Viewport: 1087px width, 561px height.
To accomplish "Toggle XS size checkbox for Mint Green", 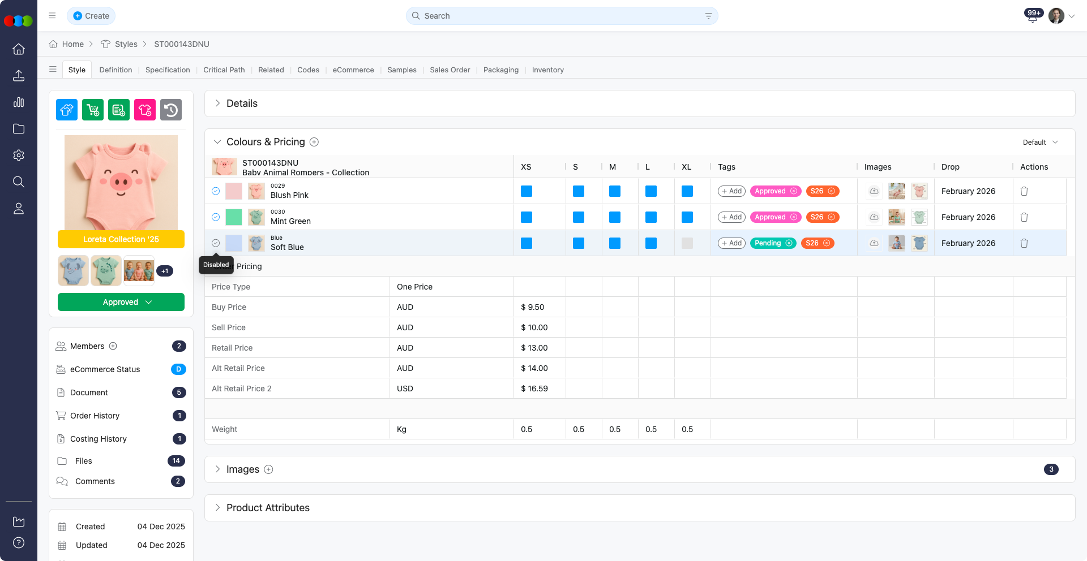I will click(527, 217).
